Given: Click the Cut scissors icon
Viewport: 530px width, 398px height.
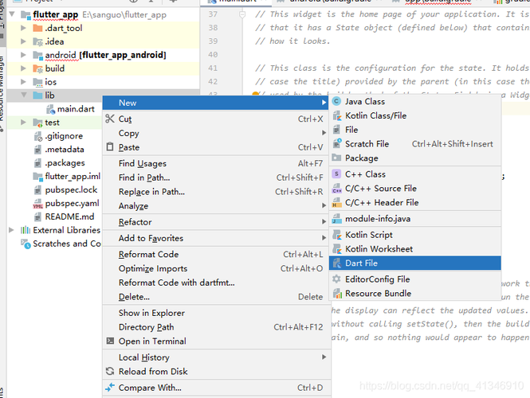Looking at the screenshot, I should [110, 119].
